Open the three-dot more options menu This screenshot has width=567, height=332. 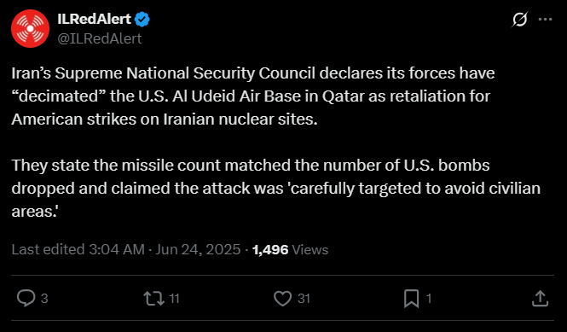click(x=546, y=19)
